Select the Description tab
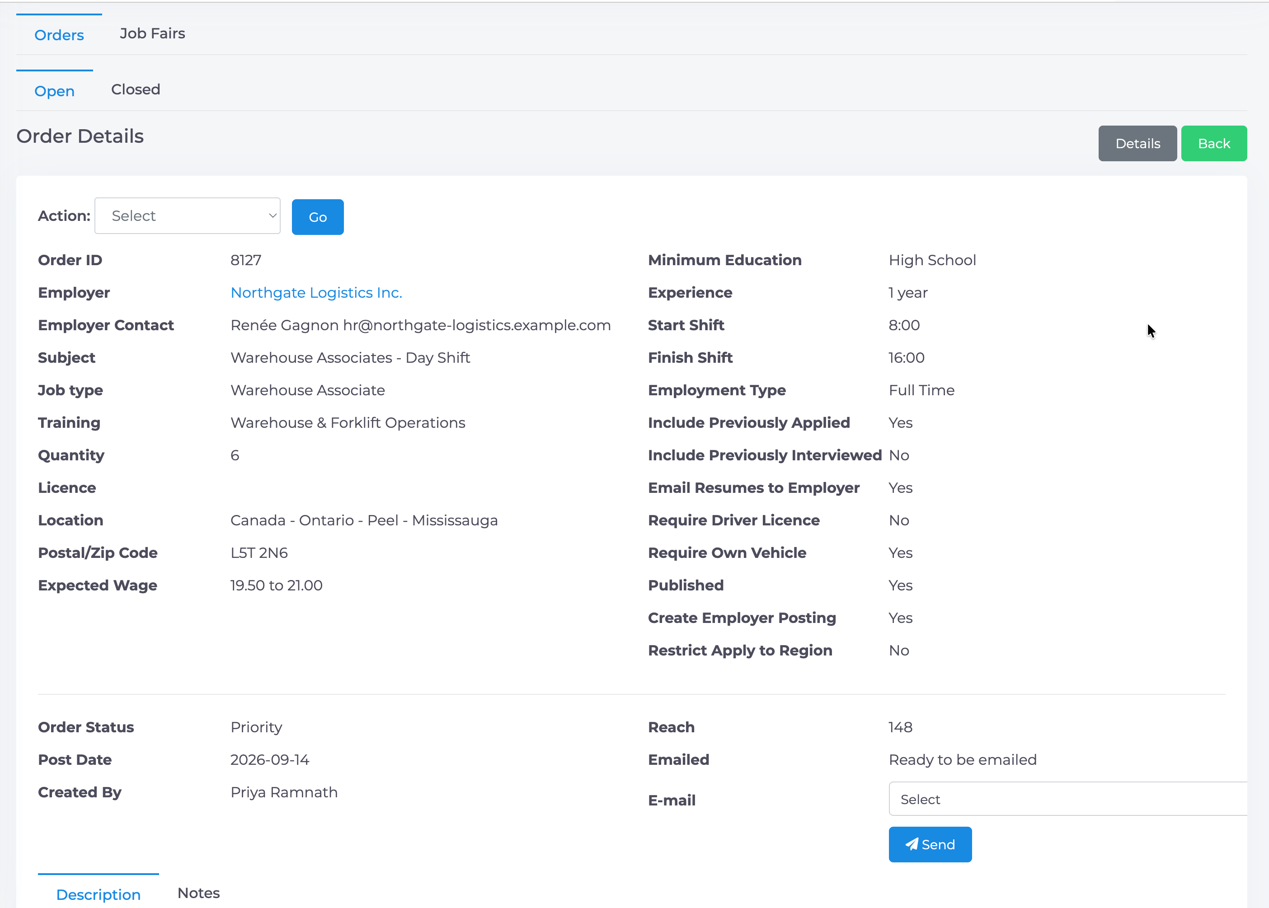 [x=99, y=894]
